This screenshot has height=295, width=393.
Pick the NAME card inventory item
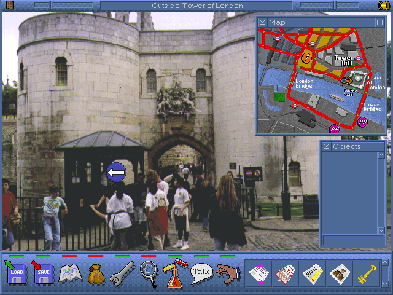313,274
